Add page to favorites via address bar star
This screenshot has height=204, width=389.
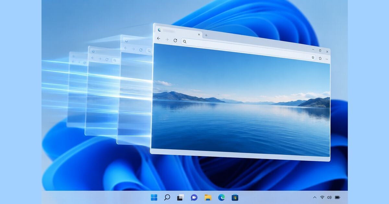[313, 57]
